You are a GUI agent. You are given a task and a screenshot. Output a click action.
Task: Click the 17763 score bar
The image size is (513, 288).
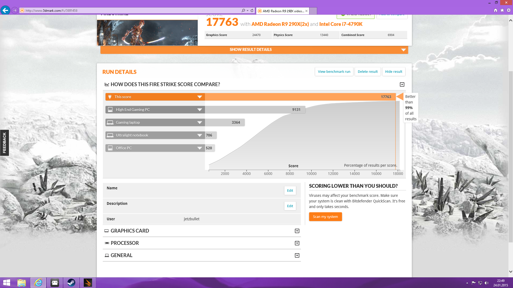[x=300, y=97]
